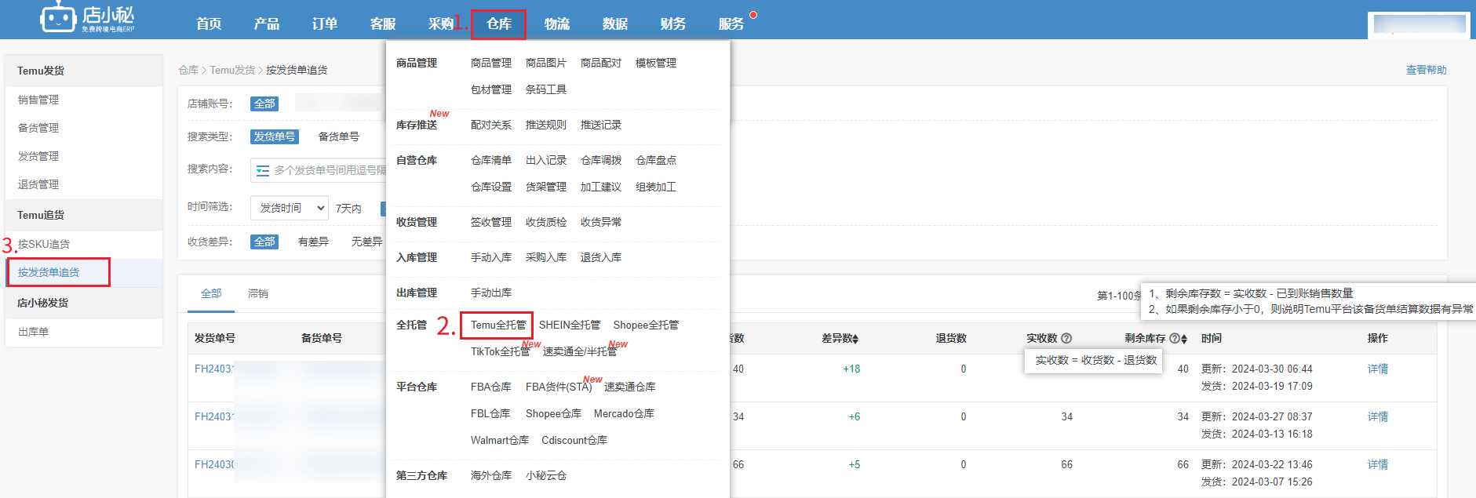Open 仓库 menu
This screenshot has width=1476, height=498.
point(499,24)
